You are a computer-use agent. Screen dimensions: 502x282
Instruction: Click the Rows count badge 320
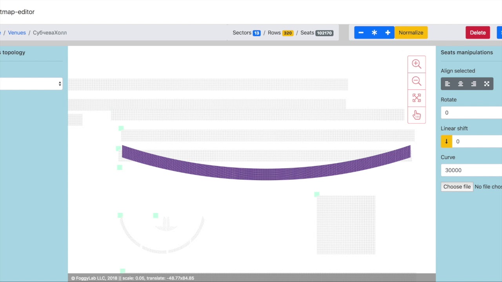tap(288, 33)
